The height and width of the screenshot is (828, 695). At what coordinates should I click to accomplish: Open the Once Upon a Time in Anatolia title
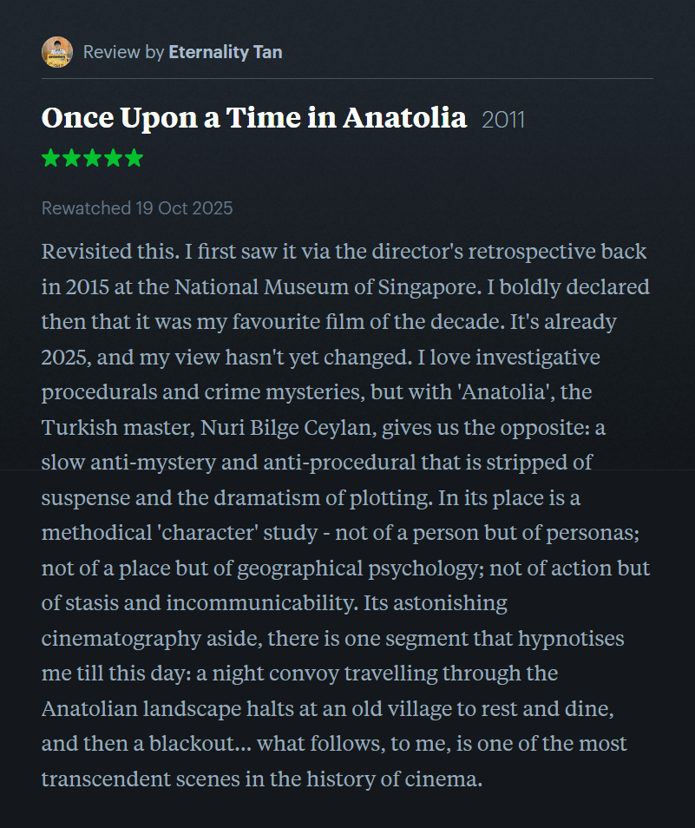pos(253,118)
